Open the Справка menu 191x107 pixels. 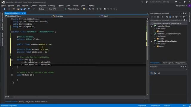(x=91, y=6)
